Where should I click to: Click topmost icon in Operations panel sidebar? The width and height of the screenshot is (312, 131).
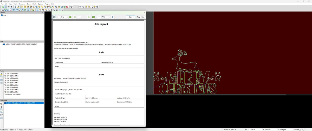click(x=2, y=104)
